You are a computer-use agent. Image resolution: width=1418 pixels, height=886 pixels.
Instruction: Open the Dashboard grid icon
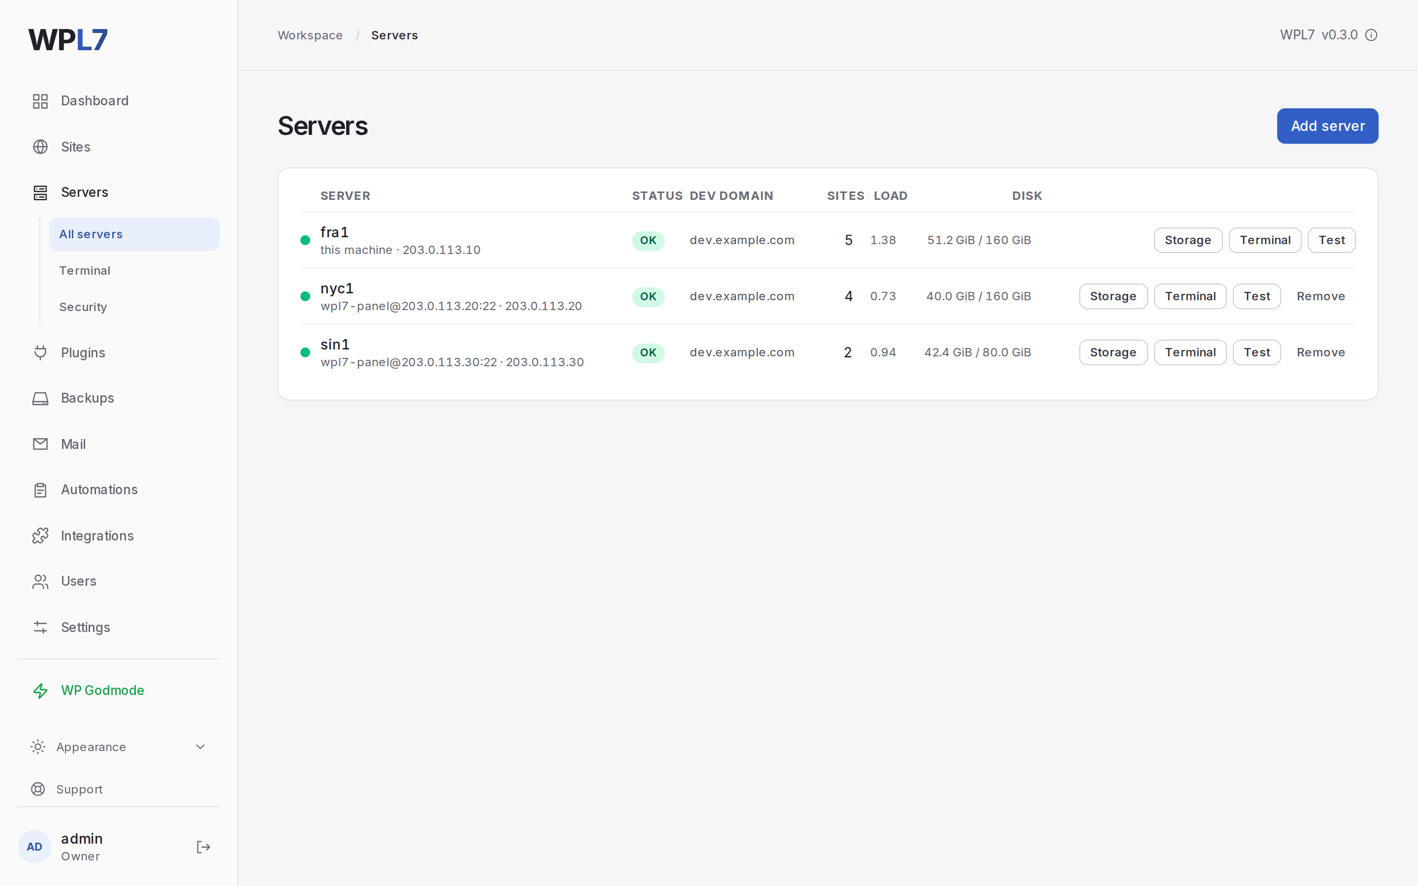[x=40, y=101]
